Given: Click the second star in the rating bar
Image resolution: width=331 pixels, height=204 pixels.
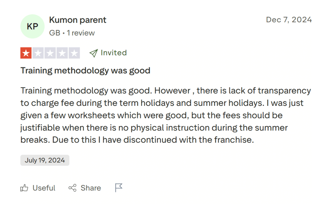Looking at the screenshot, I should (38, 53).
